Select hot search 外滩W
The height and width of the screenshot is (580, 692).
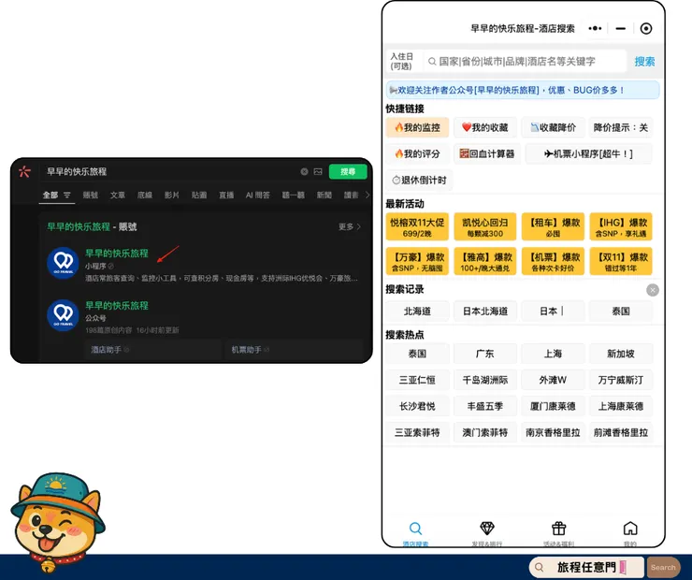(553, 380)
